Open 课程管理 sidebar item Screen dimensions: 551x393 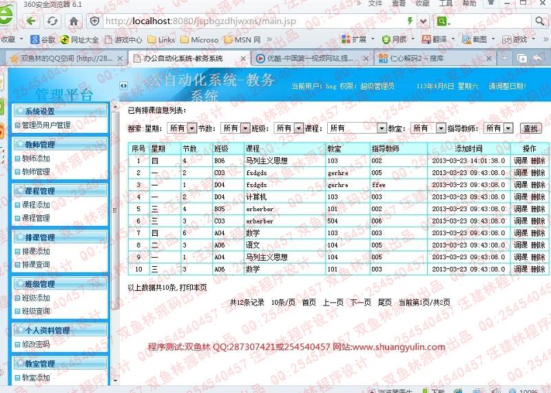(36, 218)
